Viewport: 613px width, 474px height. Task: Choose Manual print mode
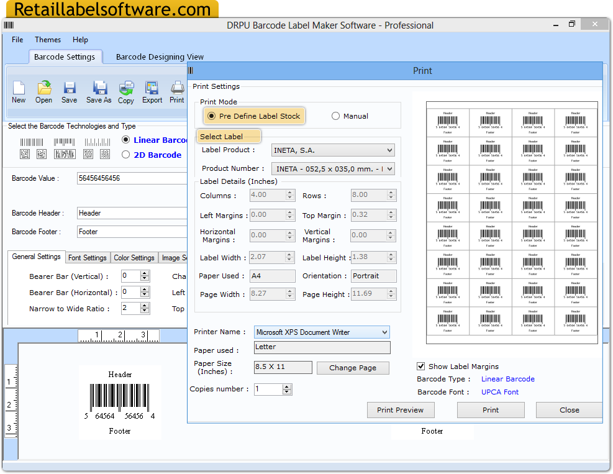coord(336,116)
